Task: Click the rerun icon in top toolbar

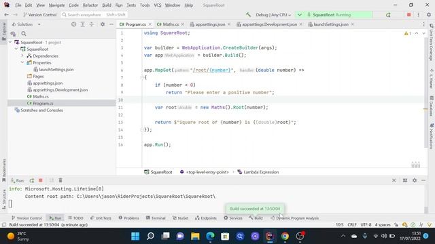Action: 388,15
